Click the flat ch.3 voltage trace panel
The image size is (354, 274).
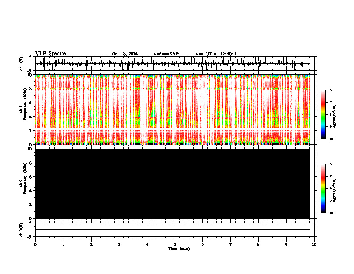tap(175, 230)
